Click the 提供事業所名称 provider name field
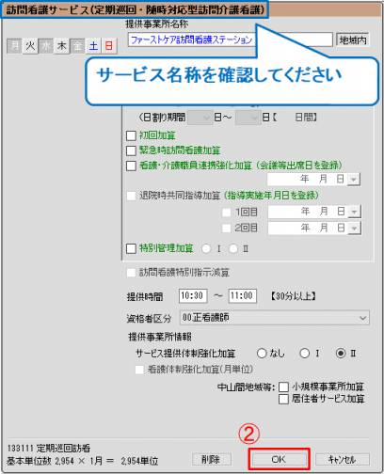384x474 pixels. point(230,39)
